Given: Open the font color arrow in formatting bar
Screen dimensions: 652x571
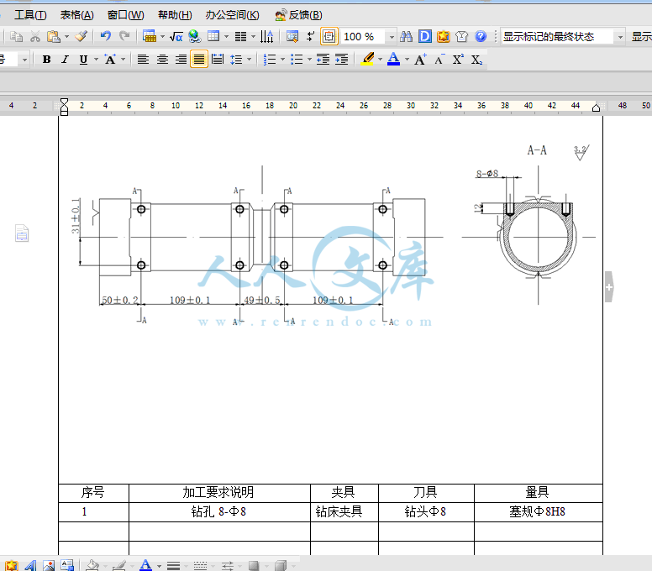Looking at the screenshot, I should [407, 60].
